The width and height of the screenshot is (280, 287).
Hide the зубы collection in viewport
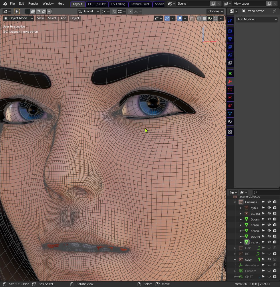(269, 208)
